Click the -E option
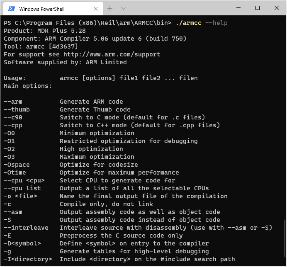Image resolution: width=287 pixels, height=267 pixels. click(7, 235)
